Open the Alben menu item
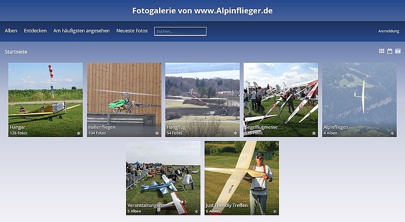 11,31
